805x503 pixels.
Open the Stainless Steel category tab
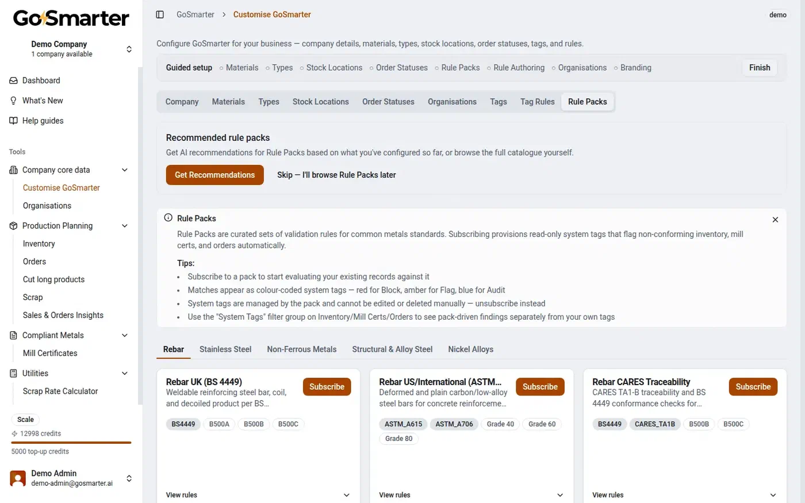point(225,350)
